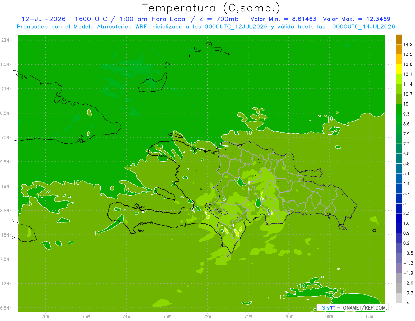
Task: Click the gold segment below 13.5
Action: 399,59
